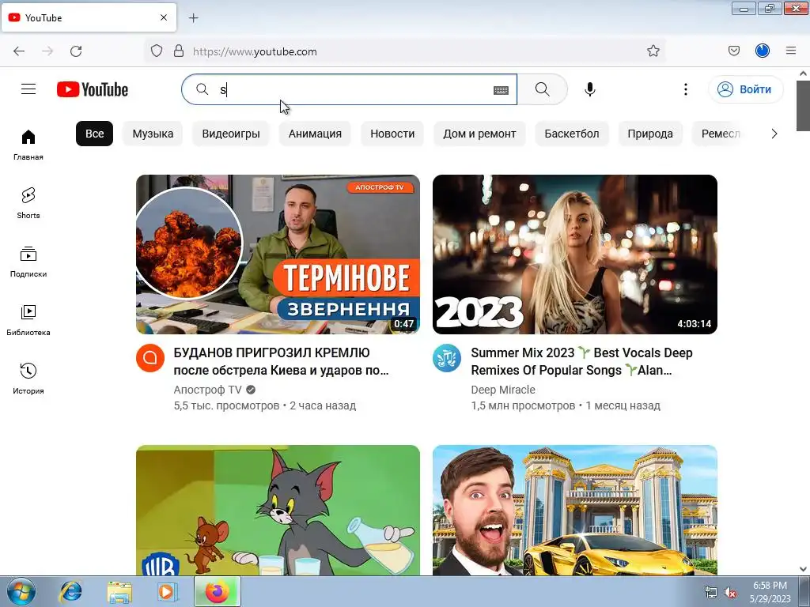Image resolution: width=810 pixels, height=607 pixels.
Task: Open the Summer Mix 2023 thumbnail
Action: (x=575, y=254)
